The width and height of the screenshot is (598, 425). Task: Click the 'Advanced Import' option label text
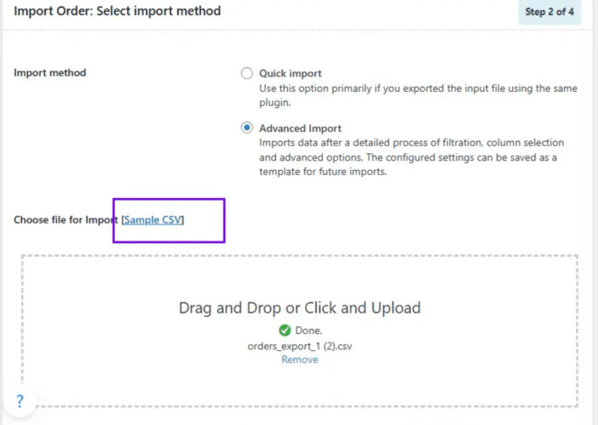coord(300,127)
